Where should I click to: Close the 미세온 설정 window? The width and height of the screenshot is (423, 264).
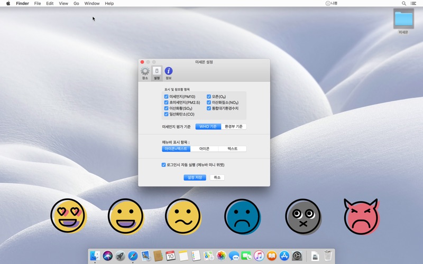pyautogui.click(x=142, y=62)
